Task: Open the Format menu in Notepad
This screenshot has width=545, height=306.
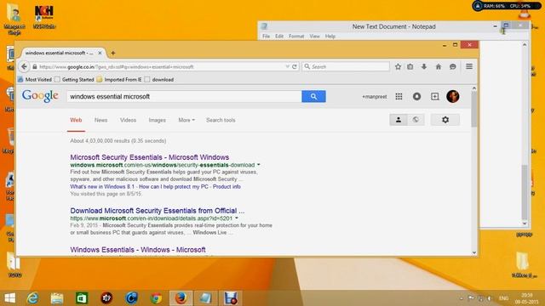Action: coord(296,36)
